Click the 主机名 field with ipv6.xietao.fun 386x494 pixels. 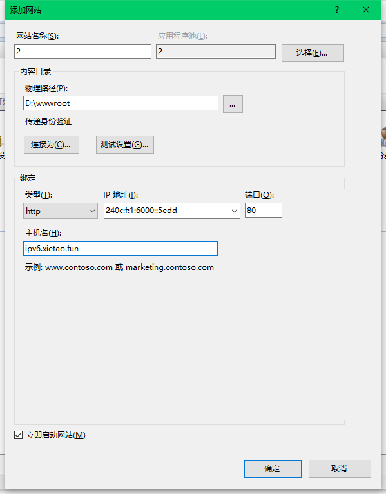coord(121,248)
